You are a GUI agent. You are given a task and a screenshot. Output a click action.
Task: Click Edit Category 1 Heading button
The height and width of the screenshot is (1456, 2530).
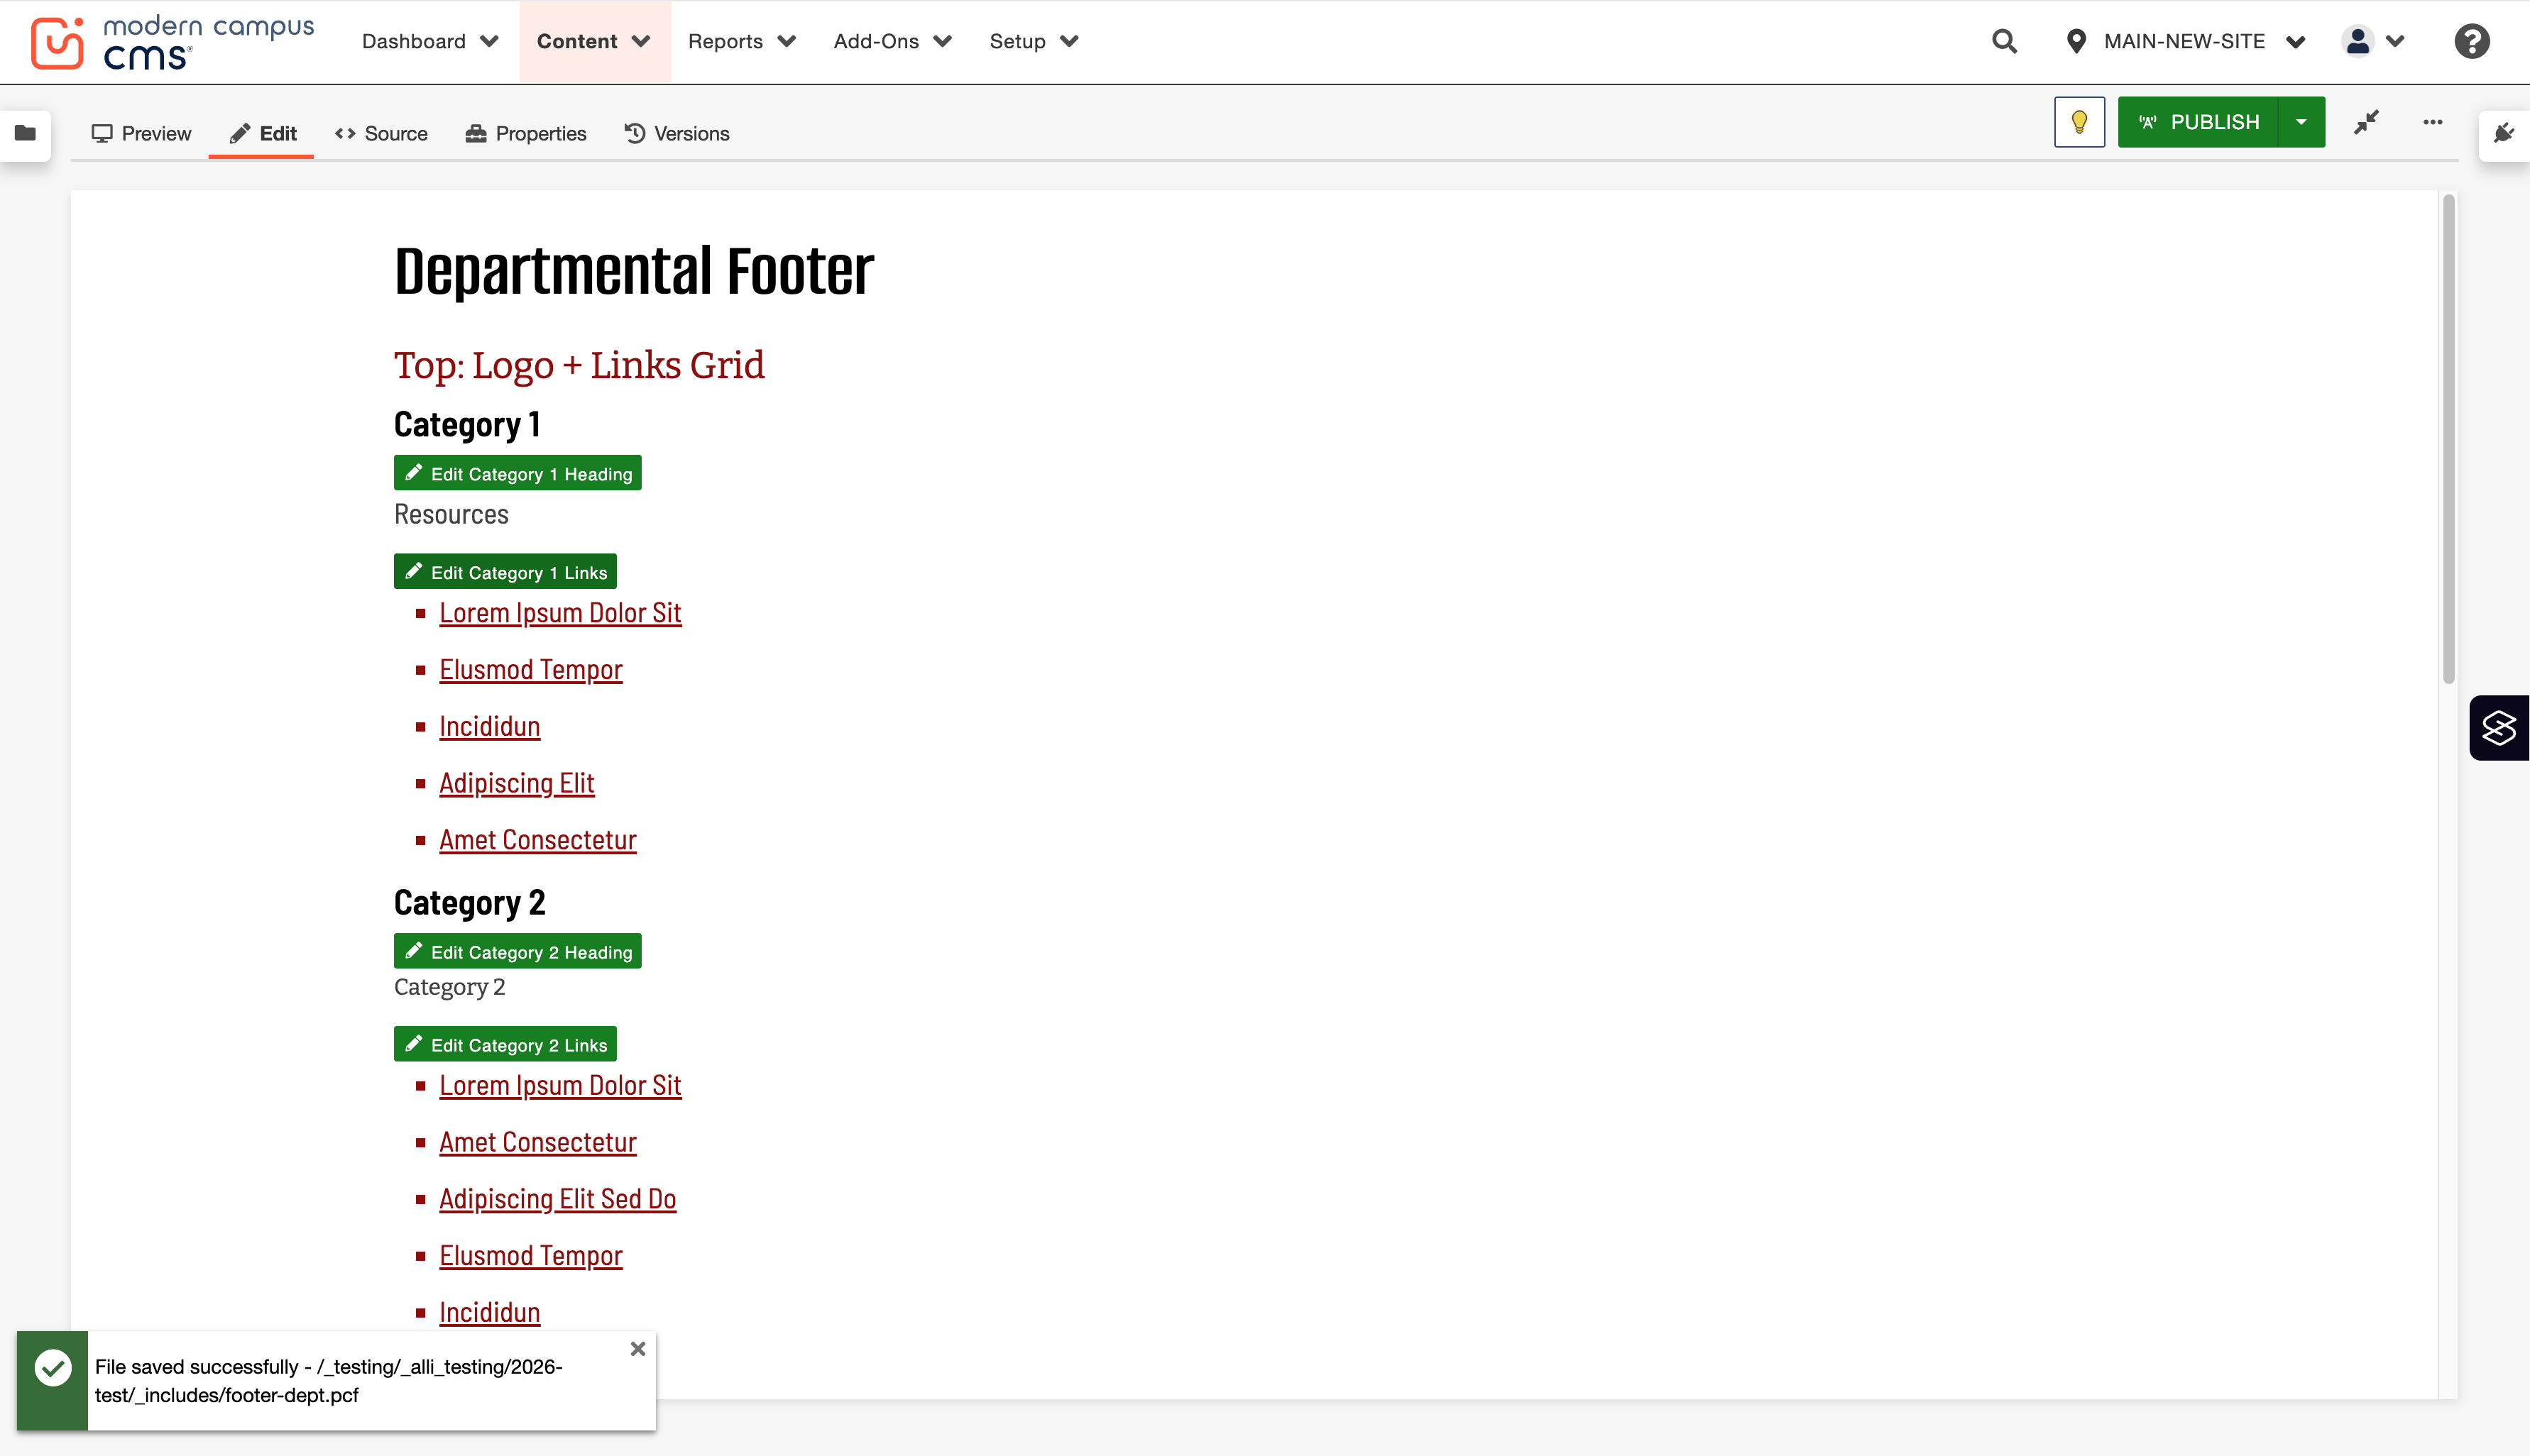pyautogui.click(x=517, y=473)
